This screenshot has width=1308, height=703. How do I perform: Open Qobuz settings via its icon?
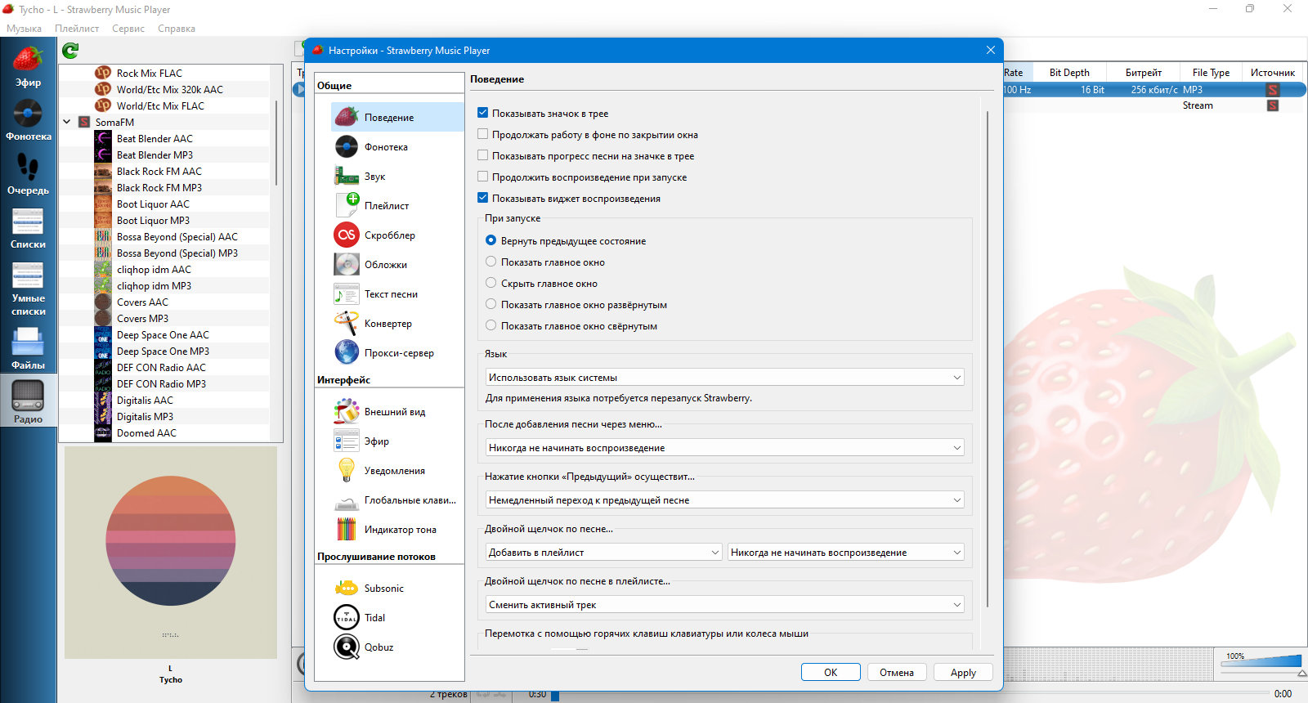coord(347,647)
